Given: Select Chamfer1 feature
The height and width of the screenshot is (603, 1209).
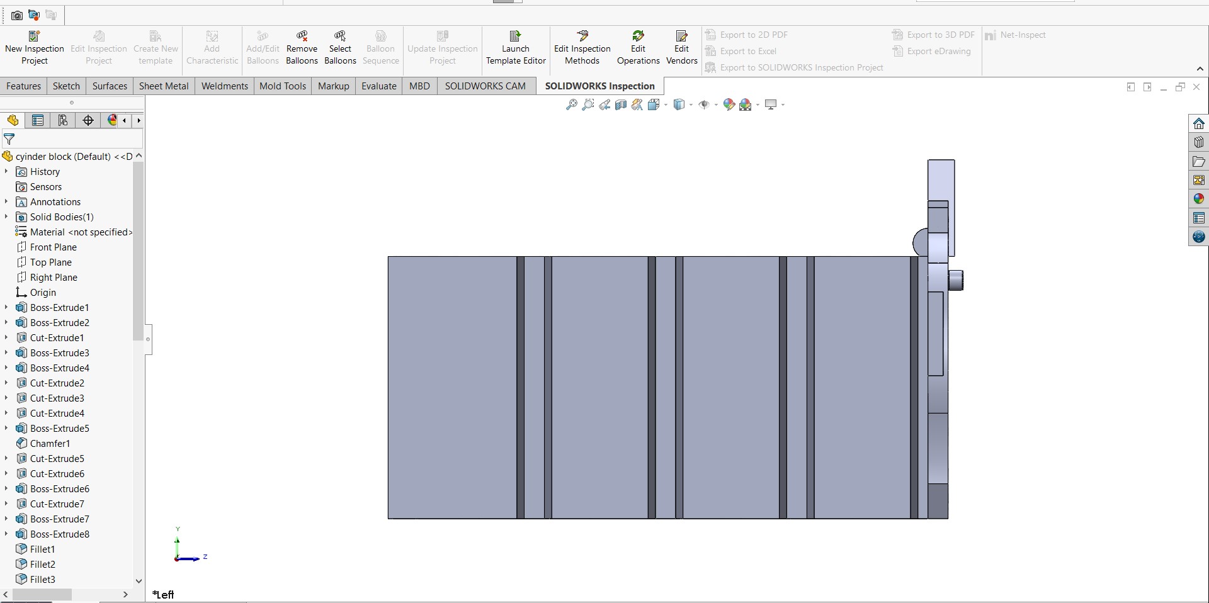Looking at the screenshot, I should pos(50,444).
